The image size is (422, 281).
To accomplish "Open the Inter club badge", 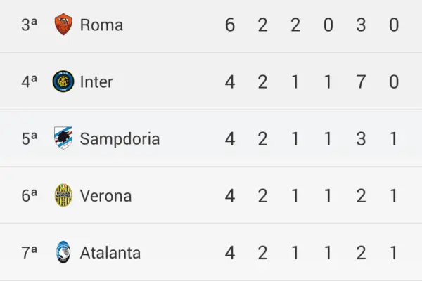I will click(63, 81).
